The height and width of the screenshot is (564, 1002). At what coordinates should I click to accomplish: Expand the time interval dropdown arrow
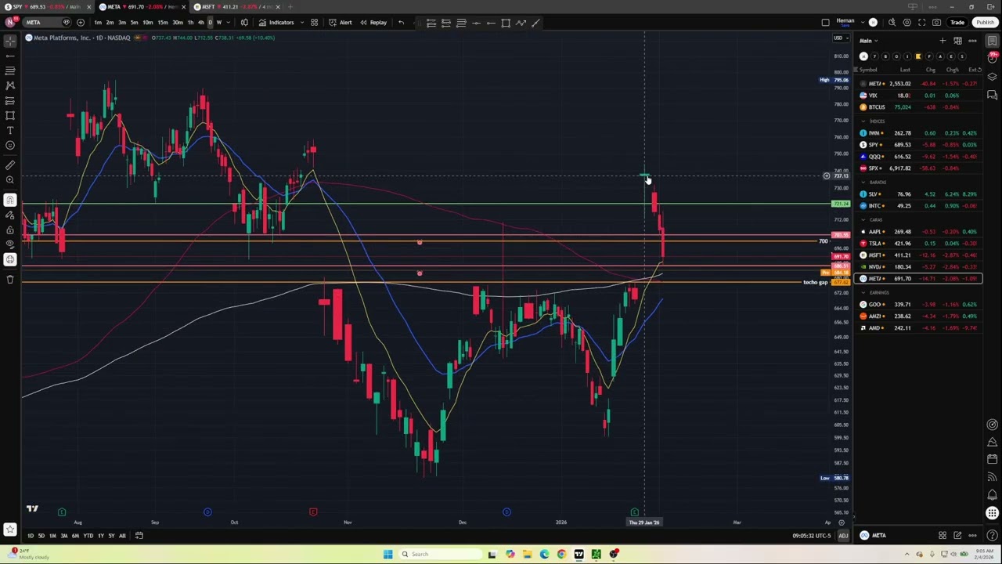pos(228,22)
